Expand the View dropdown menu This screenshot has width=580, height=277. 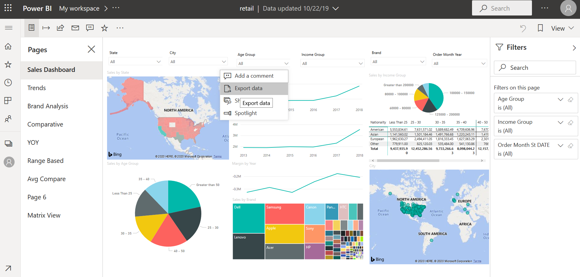coord(562,28)
